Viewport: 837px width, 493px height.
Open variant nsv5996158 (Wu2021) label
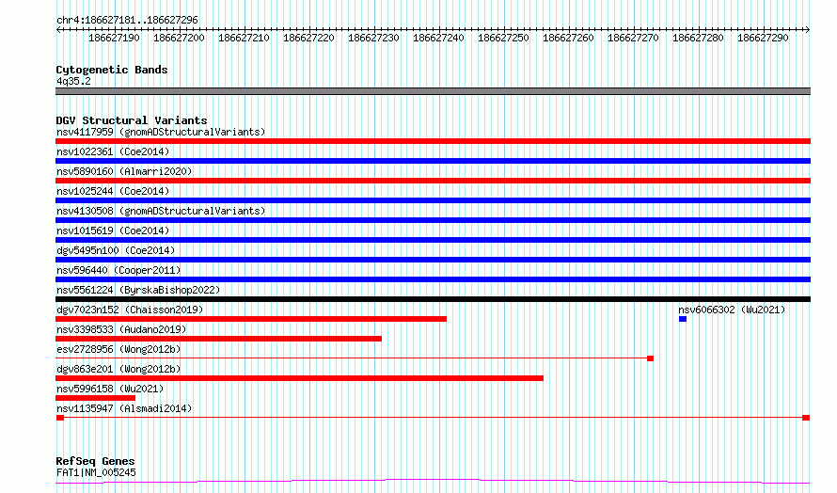click(x=110, y=389)
